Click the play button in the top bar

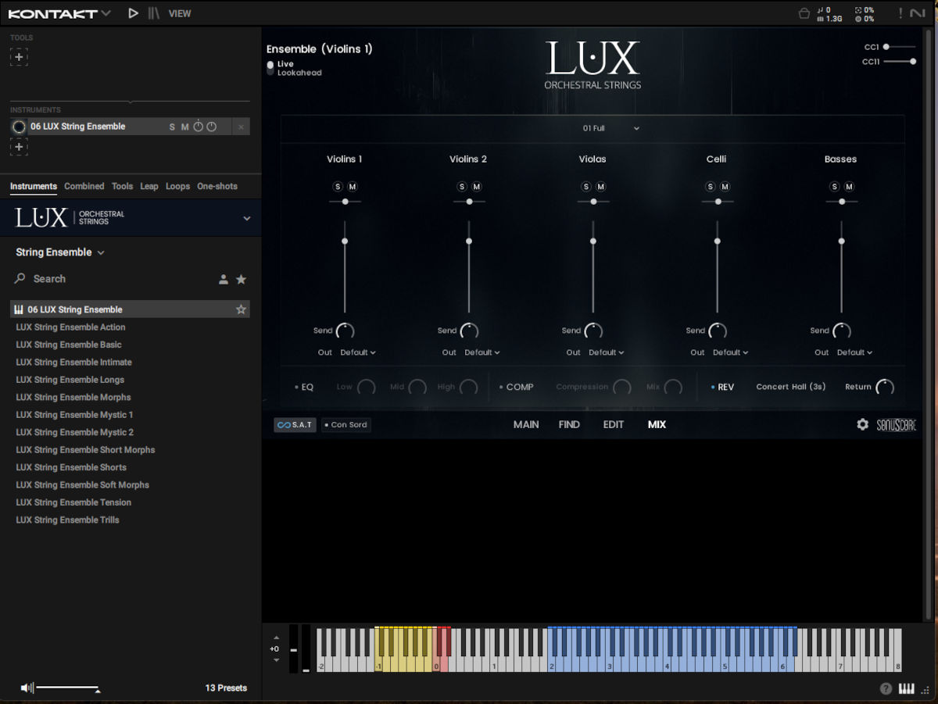coord(133,13)
